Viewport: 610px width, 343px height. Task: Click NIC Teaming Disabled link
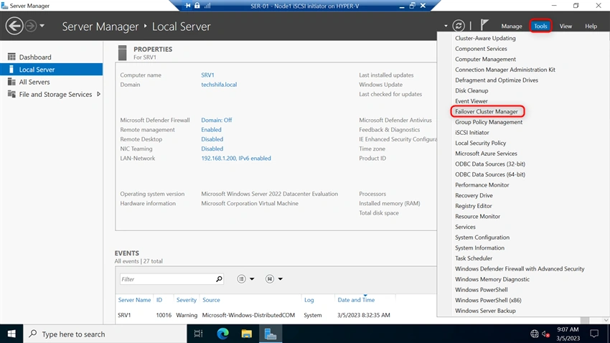click(x=212, y=149)
